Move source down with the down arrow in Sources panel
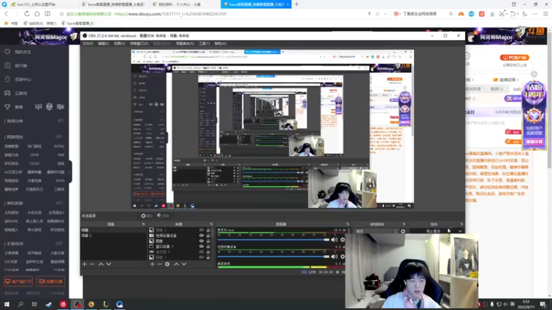 point(184,264)
